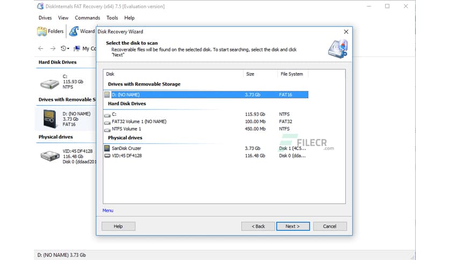Click the My Computer location icon
Image resolution: width=449 pixels, height=260 pixels.
(77, 48)
